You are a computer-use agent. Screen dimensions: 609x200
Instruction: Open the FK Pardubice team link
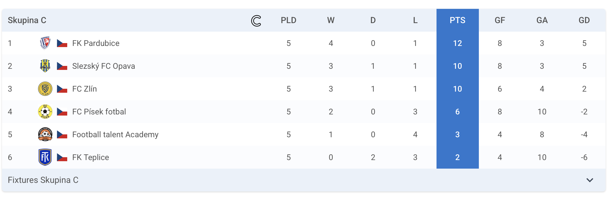96,43
